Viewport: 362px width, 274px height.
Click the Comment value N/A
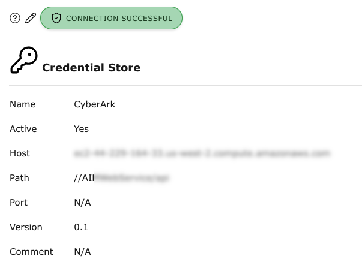(x=82, y=252)
